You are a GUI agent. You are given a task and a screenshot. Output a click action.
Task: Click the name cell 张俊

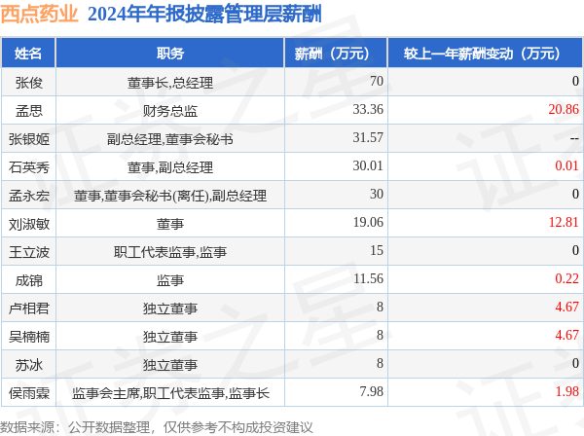click(x=28, y=83)
